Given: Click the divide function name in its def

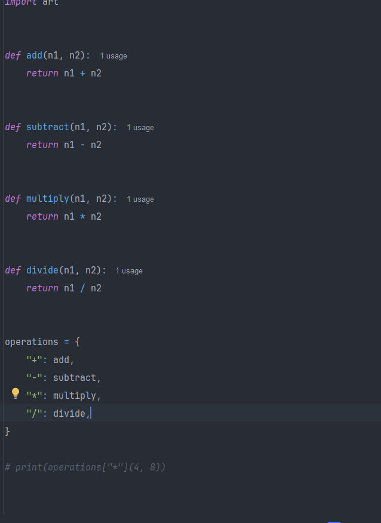Looking at the screenshot, I should coord(42,270).
